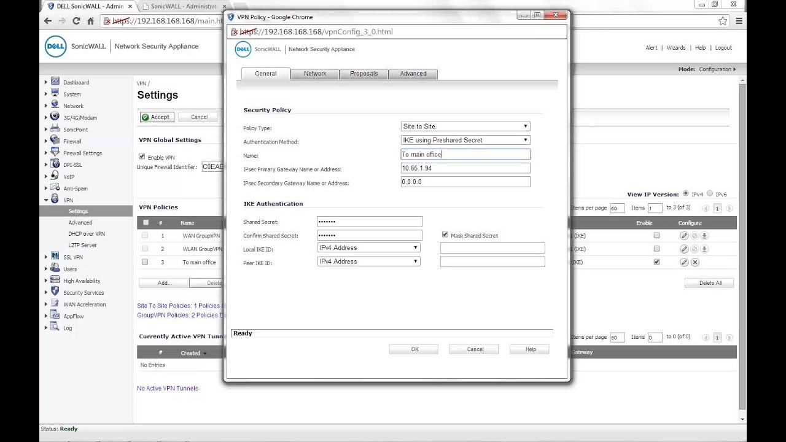Edit the WAN GroupVPN policy pencil icon
The image size is (786, 442).
pyautogui.click(x=684, y=235)
